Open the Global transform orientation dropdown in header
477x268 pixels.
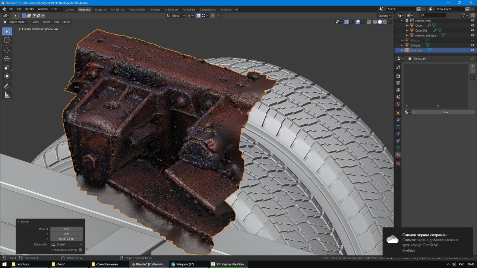click(176, 16)
